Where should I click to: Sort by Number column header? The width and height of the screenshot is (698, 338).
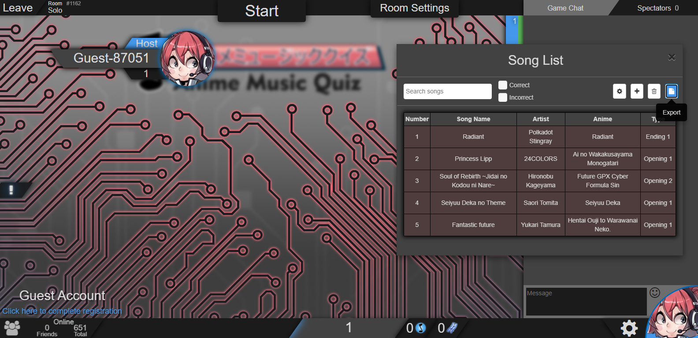pos(417,119)
